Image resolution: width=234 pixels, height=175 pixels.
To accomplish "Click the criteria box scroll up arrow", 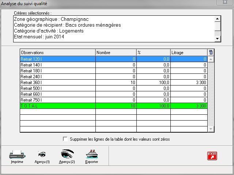I will 218,19.
